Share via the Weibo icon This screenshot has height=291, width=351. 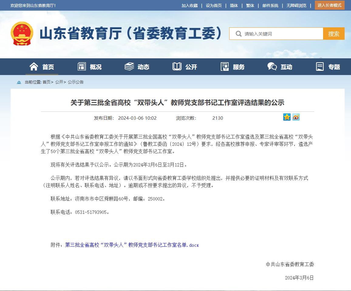[296, 117]
